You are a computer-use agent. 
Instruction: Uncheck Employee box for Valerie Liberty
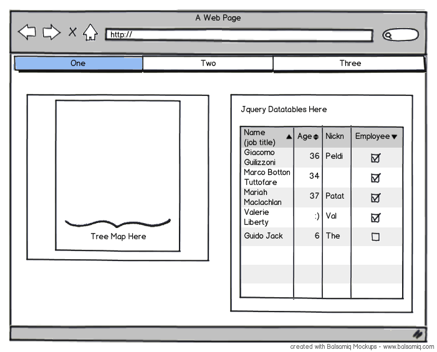point(376,217)
